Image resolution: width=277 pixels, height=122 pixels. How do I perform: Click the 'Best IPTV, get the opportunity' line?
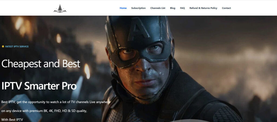[56, 102]
